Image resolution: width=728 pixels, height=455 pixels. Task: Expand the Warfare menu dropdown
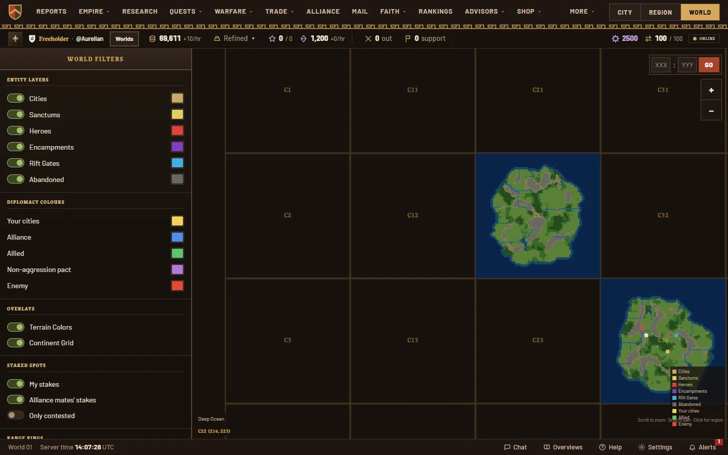234,11
